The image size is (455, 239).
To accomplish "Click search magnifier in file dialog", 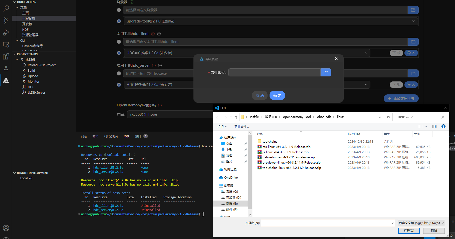I will tap(442, 117).
